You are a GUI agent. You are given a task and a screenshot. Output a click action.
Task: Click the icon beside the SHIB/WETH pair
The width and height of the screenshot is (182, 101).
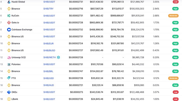tap(58, 57)
